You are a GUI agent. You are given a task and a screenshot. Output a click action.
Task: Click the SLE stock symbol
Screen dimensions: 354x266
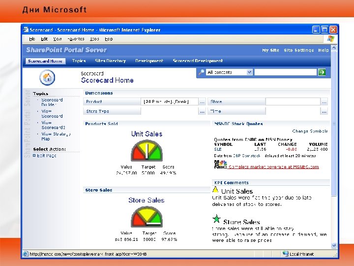218,149
